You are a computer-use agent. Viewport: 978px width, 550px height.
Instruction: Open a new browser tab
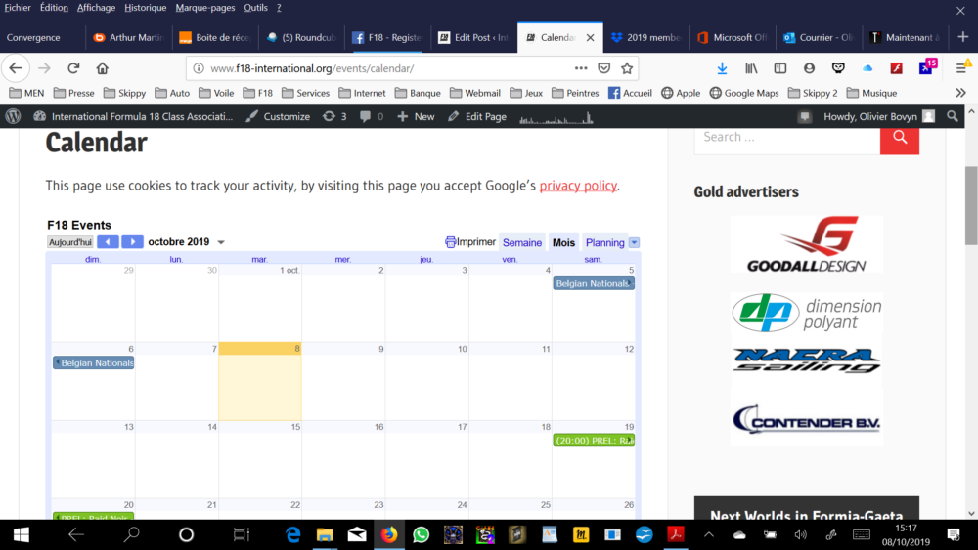pyautogui.click(x=963, y=37)
